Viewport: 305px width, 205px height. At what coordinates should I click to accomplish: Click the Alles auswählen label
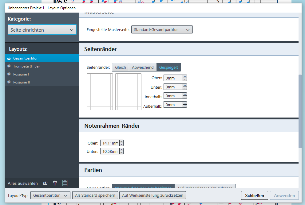click(x=23, y=183)
